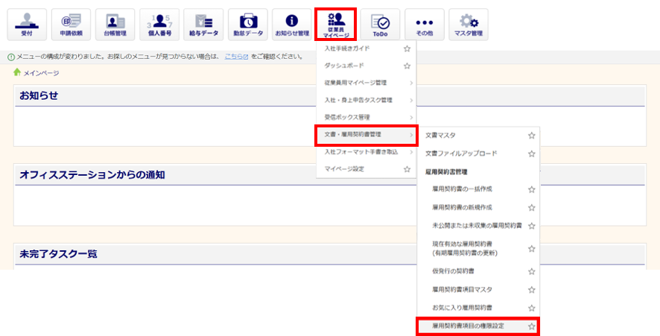Open お気に入り雇用契約書 menu entry
The image size is (660, 336).
[462, 308]
